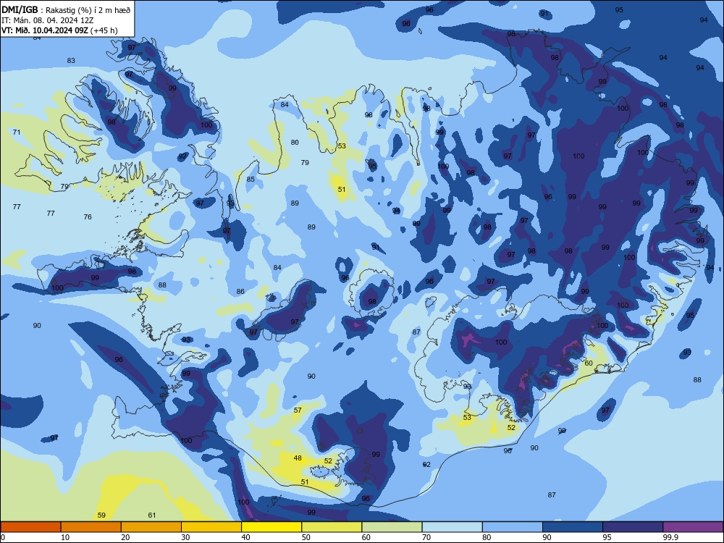Image resolution: width=724 pixels, height=543 pixels.
Task: Click the 'IT: Mán. 08. 04. 2024 12Z' line
Action: [x=48, y=20]
